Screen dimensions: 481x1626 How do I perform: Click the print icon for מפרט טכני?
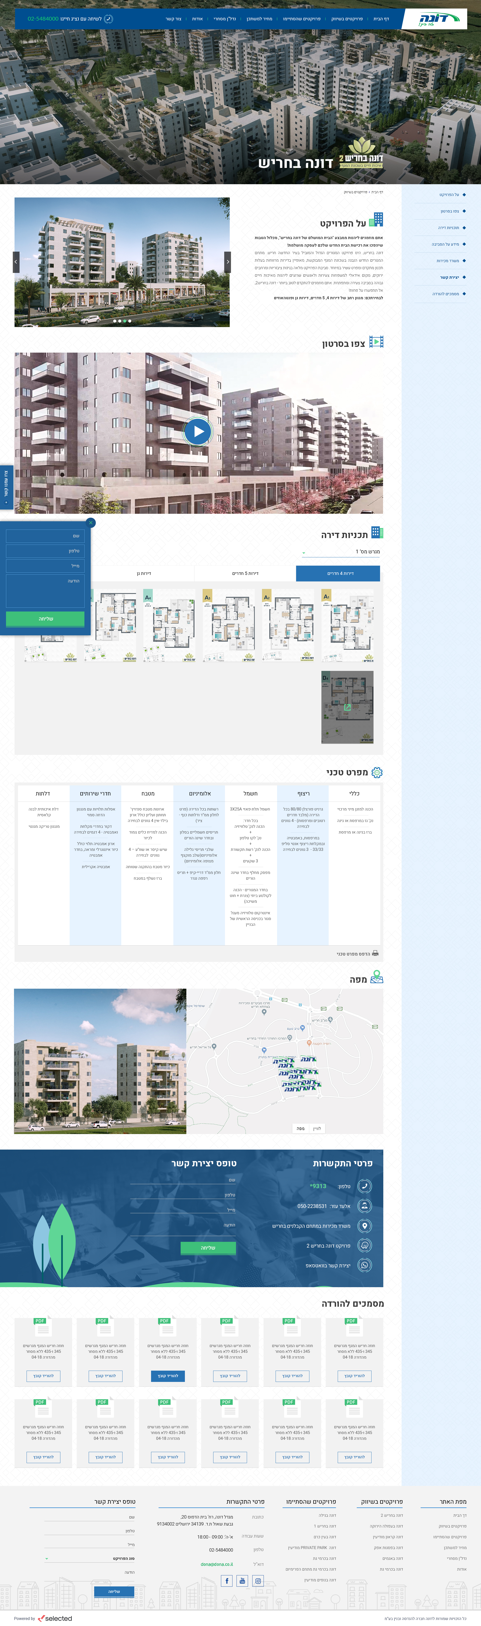tap(376, 953)
